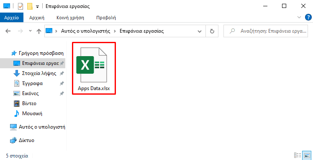This screenshot has height=160, width=313.
Task: Minimize the Explorer window
Action: (x=265, y=6)
